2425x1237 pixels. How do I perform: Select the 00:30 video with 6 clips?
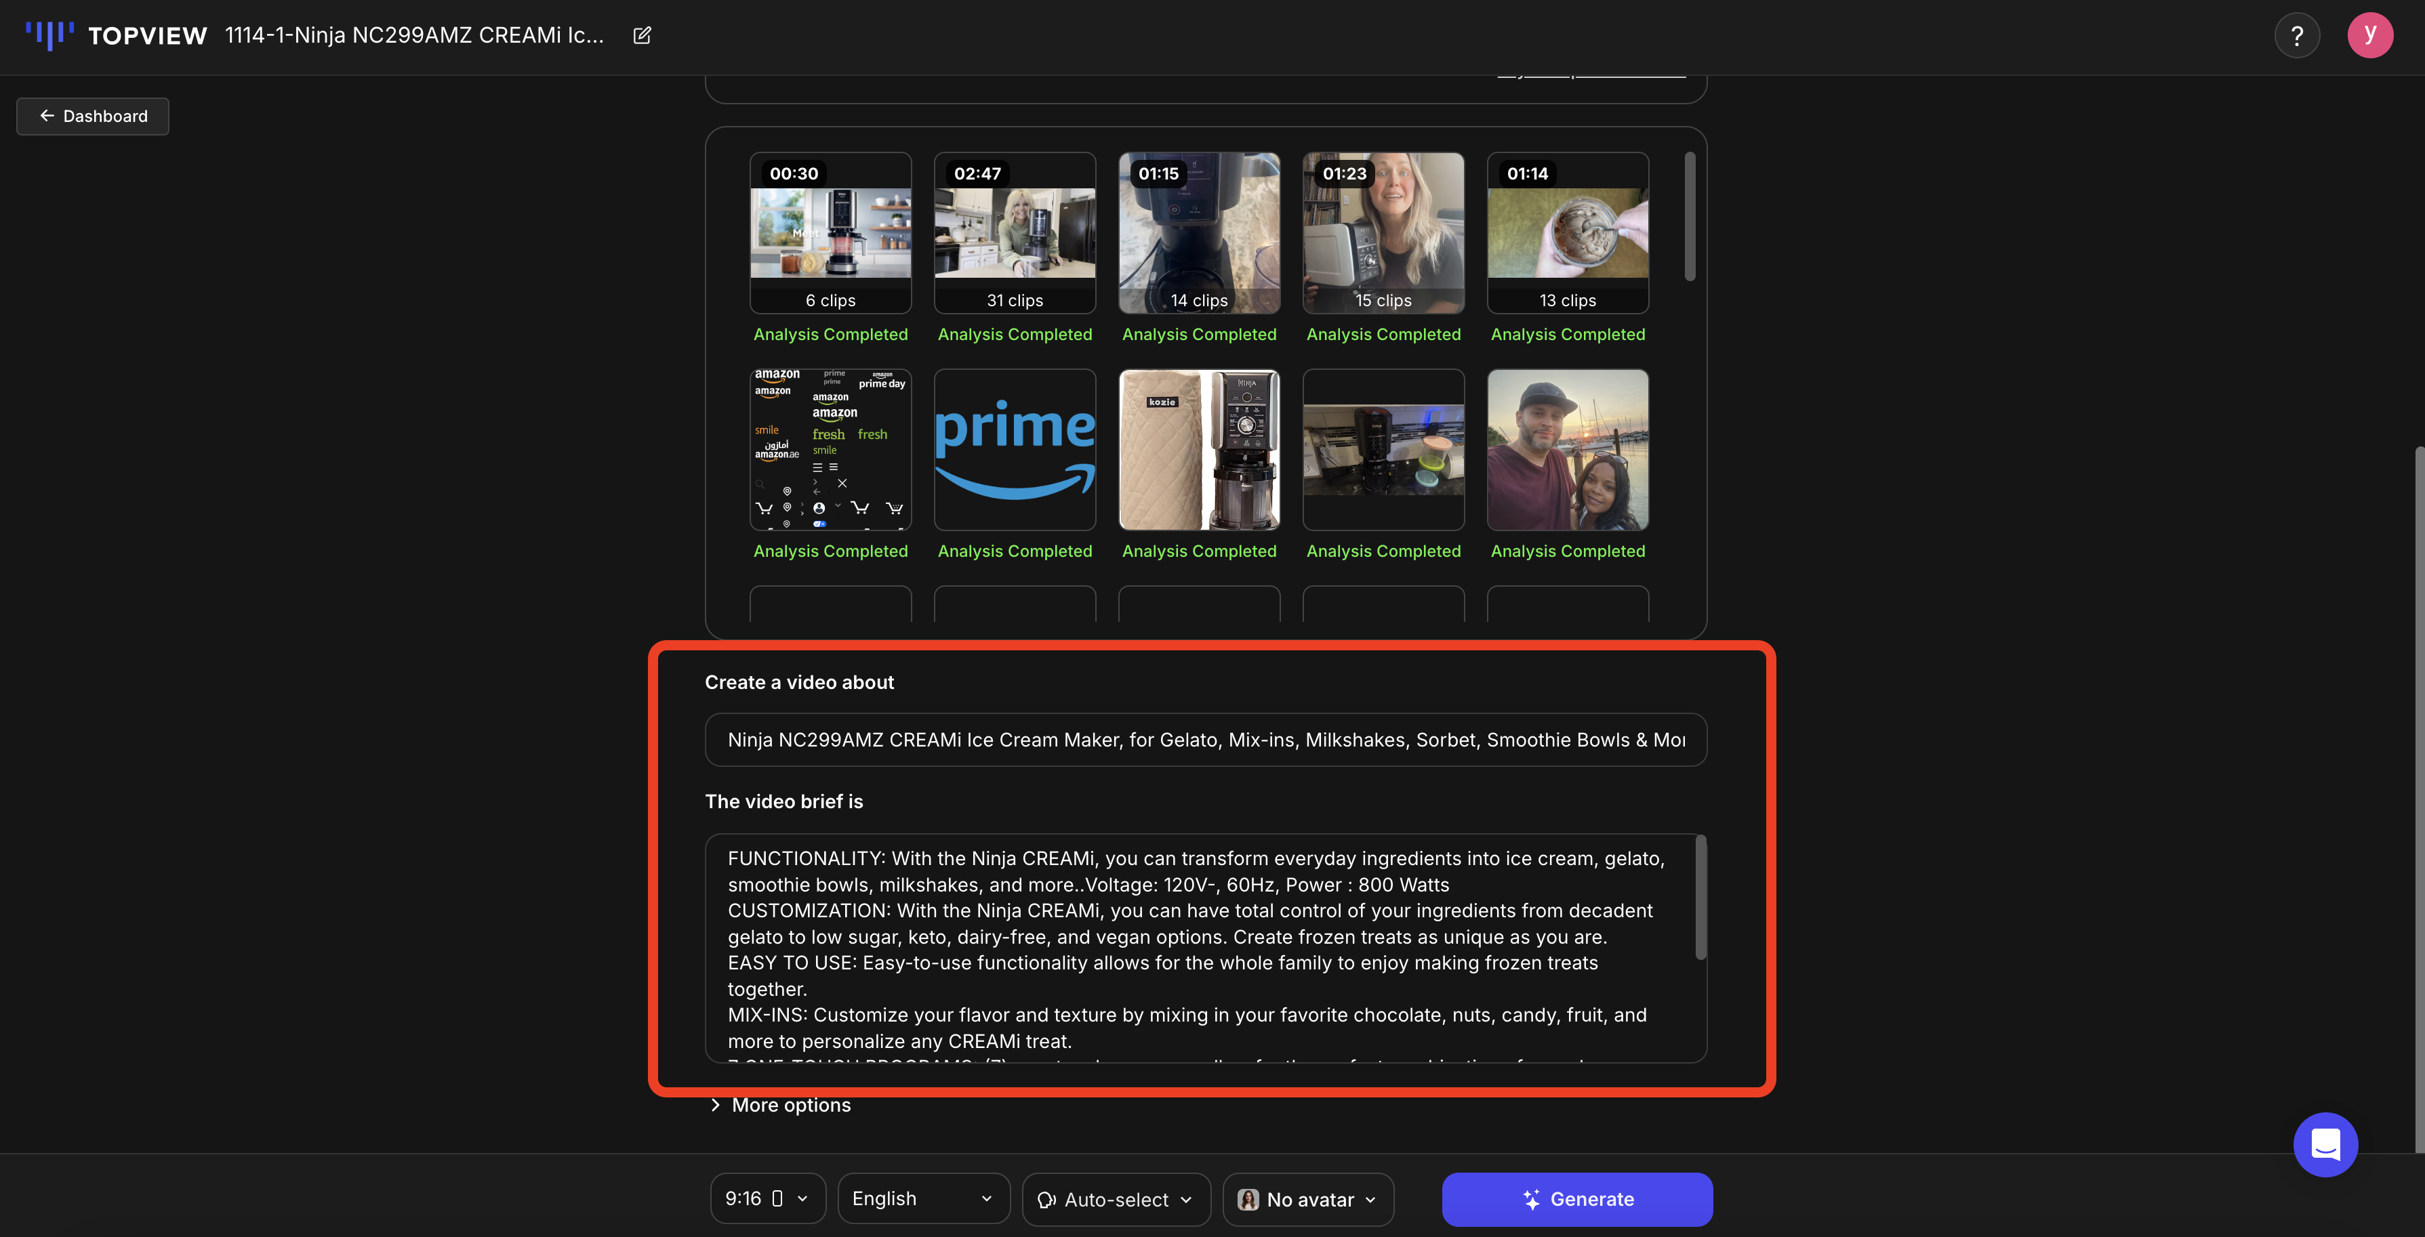pos(830,232)
